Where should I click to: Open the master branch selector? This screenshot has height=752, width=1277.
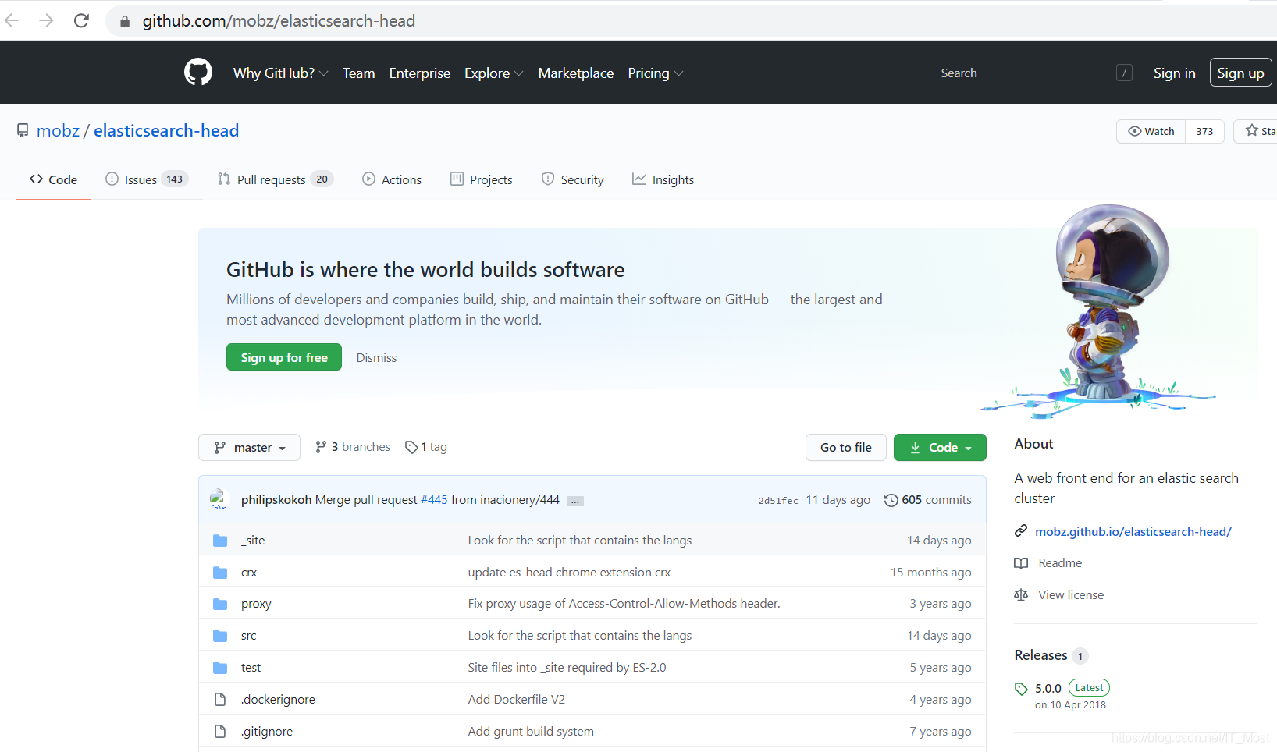[x=249, y=448]
